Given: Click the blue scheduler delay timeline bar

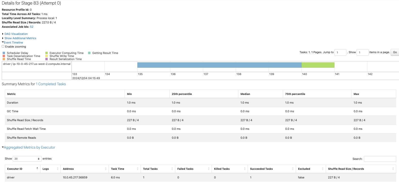Looking at the screenshot, I should click(x=219, y=65).
